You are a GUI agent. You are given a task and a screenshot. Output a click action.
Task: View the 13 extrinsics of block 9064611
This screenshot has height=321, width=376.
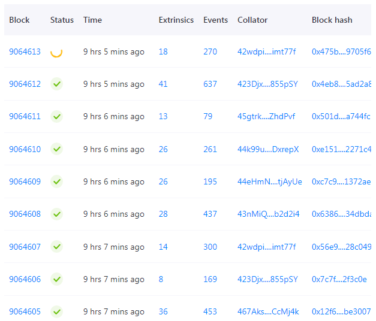[163, 116]
